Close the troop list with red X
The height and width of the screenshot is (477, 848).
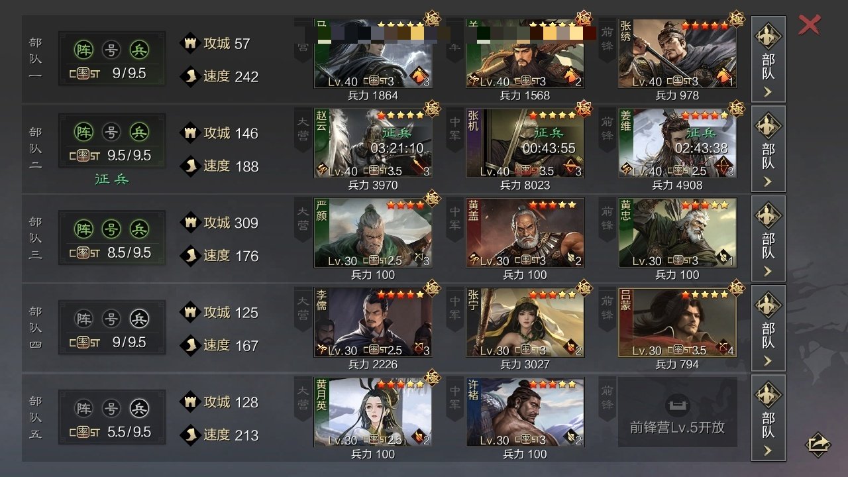[x=810, y=25]
